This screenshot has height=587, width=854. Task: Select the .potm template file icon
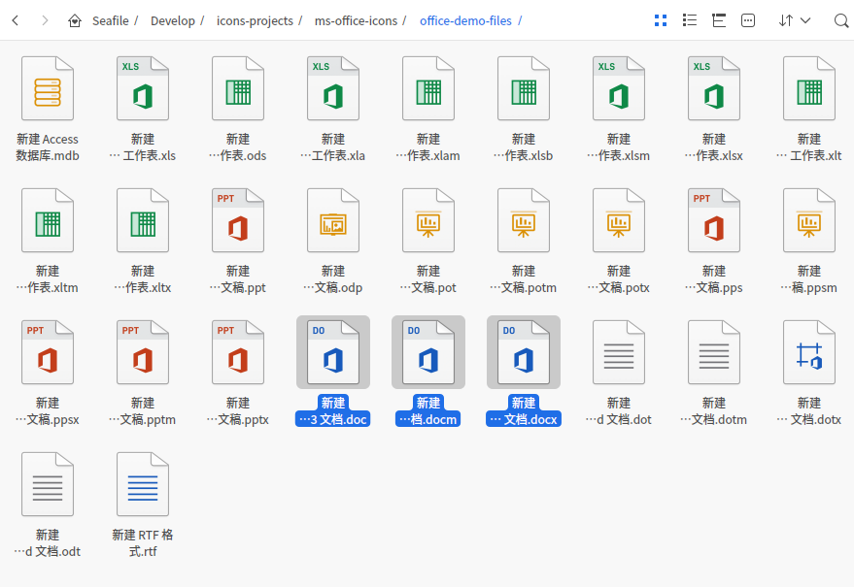pos(524,220)
